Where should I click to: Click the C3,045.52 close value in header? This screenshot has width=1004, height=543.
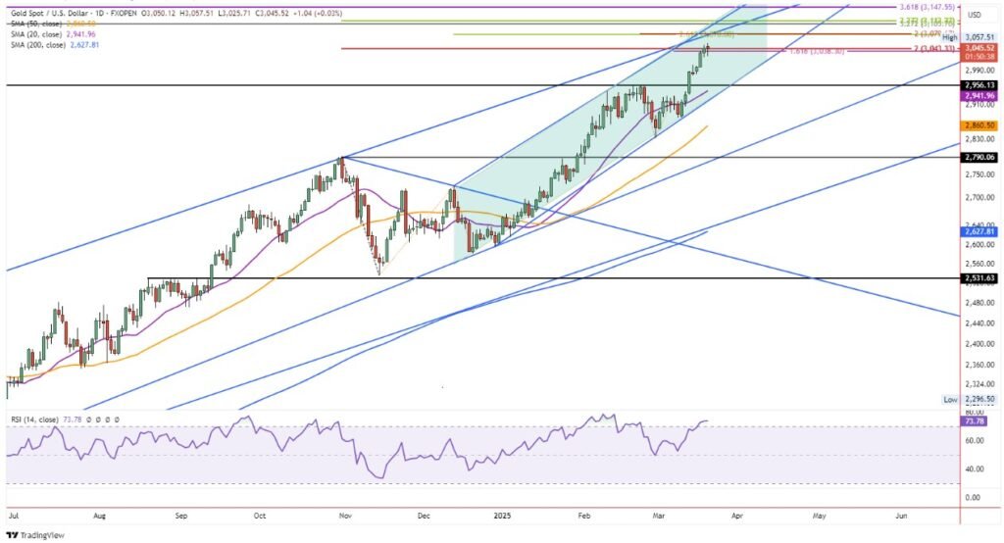(274, 14)
